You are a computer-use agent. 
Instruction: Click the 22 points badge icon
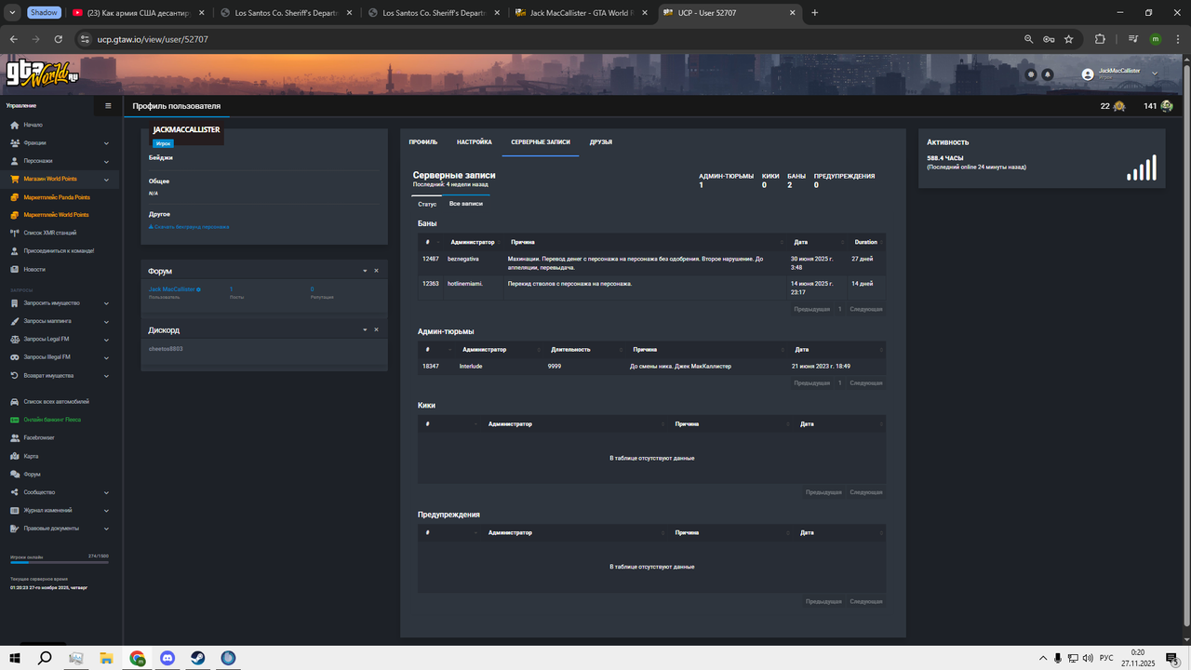click(1119, 106)
